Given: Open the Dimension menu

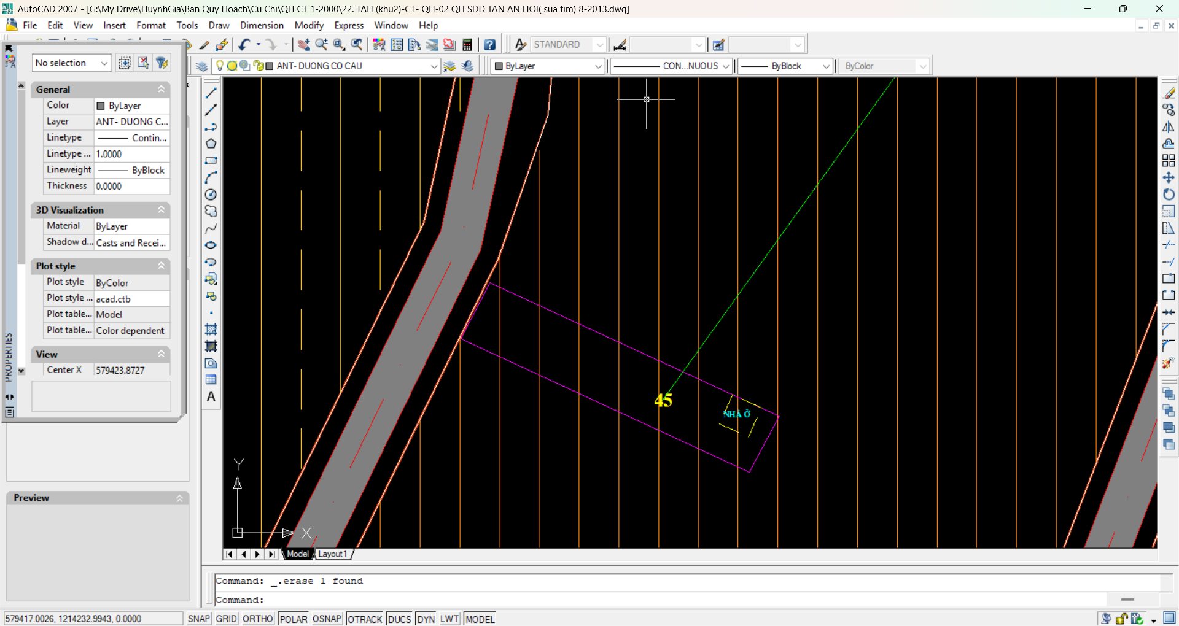Looking at the screenshot, I should (x=262, y=25).
